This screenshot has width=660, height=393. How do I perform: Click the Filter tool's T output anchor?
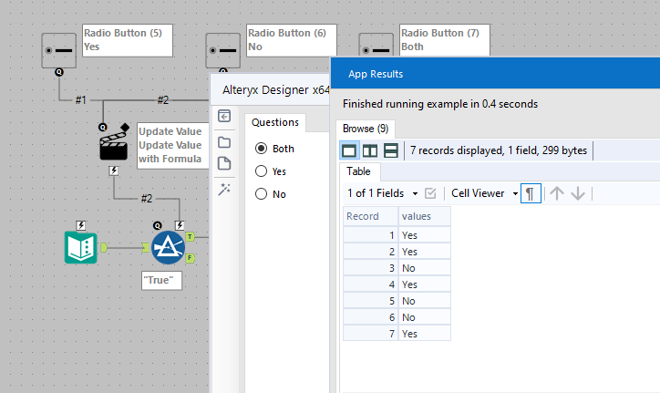coord(190,237)
